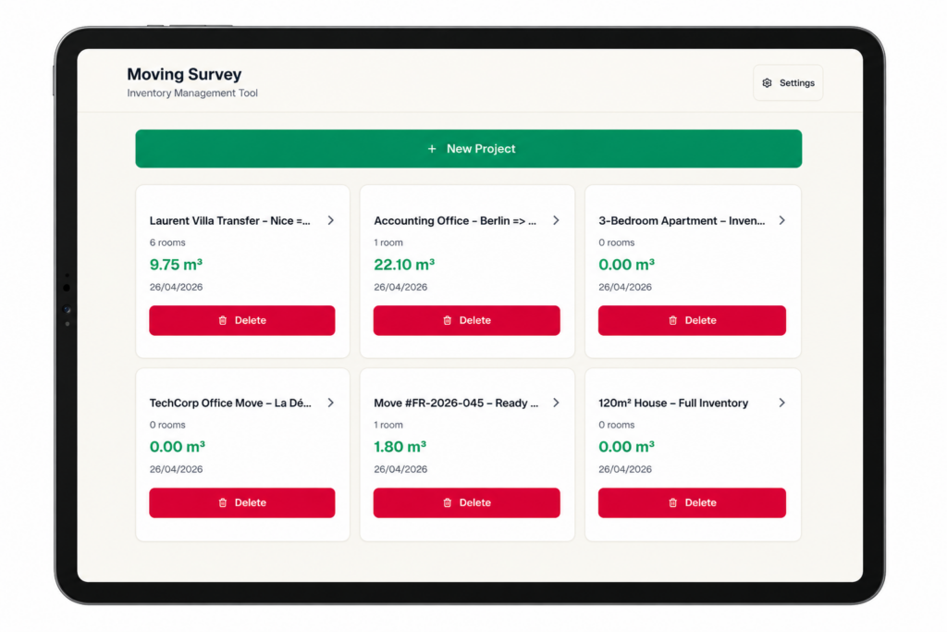Image resolution: width=947 pixels, height=632 pixels.
Task: Click the plus icon on New Project
Action: tap(432, 149)
